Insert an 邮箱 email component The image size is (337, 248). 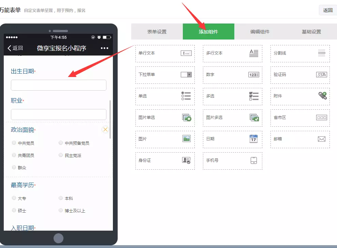299,139
